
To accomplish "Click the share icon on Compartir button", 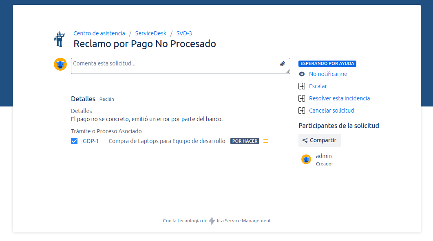I will (x=305, y=140).
